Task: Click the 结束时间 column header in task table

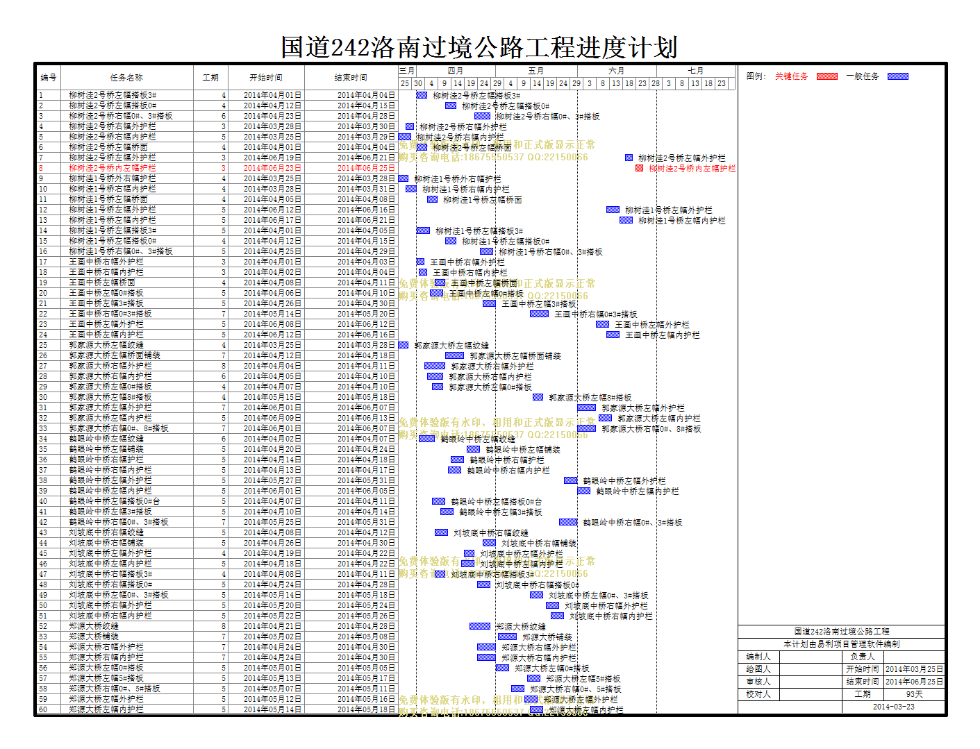Action: [351, 77]
